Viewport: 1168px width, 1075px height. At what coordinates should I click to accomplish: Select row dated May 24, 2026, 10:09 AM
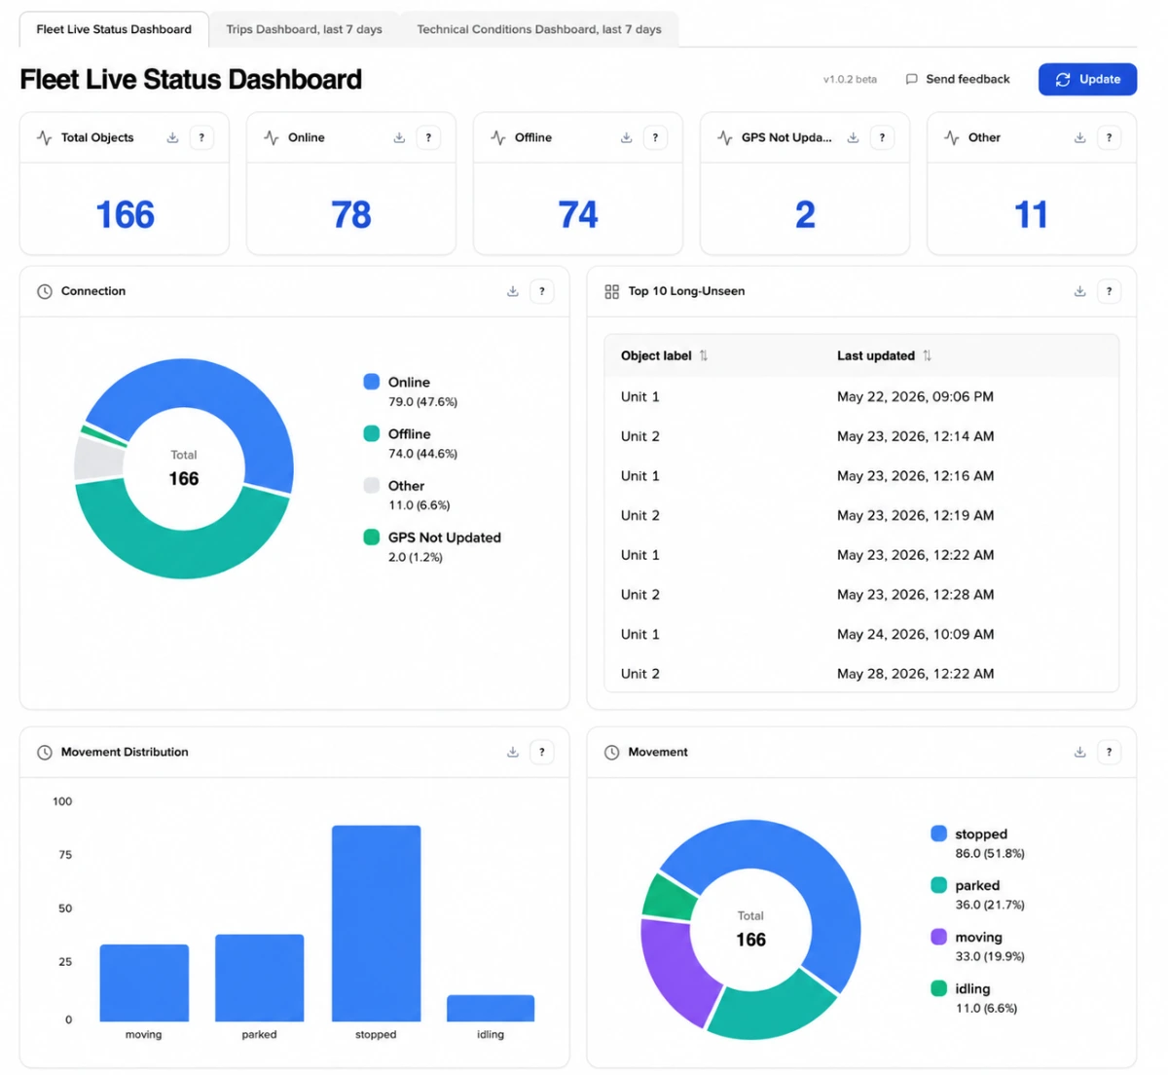point(861,634)
